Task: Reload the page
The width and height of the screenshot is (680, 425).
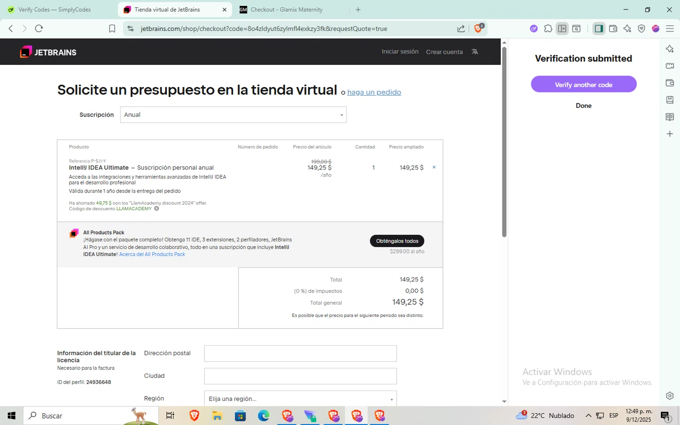Action: pyautogui.click(x=39, y=29)
